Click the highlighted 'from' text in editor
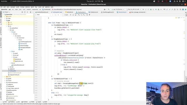Viewport: 187px width, 105px height. pyautogui.click(x=81, y=83)
